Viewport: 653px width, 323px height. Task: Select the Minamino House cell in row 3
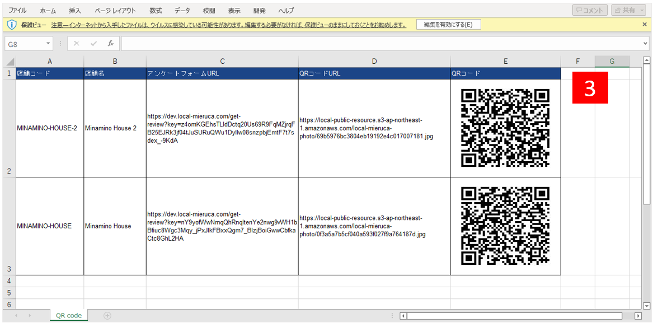click(x=115, y=226)
